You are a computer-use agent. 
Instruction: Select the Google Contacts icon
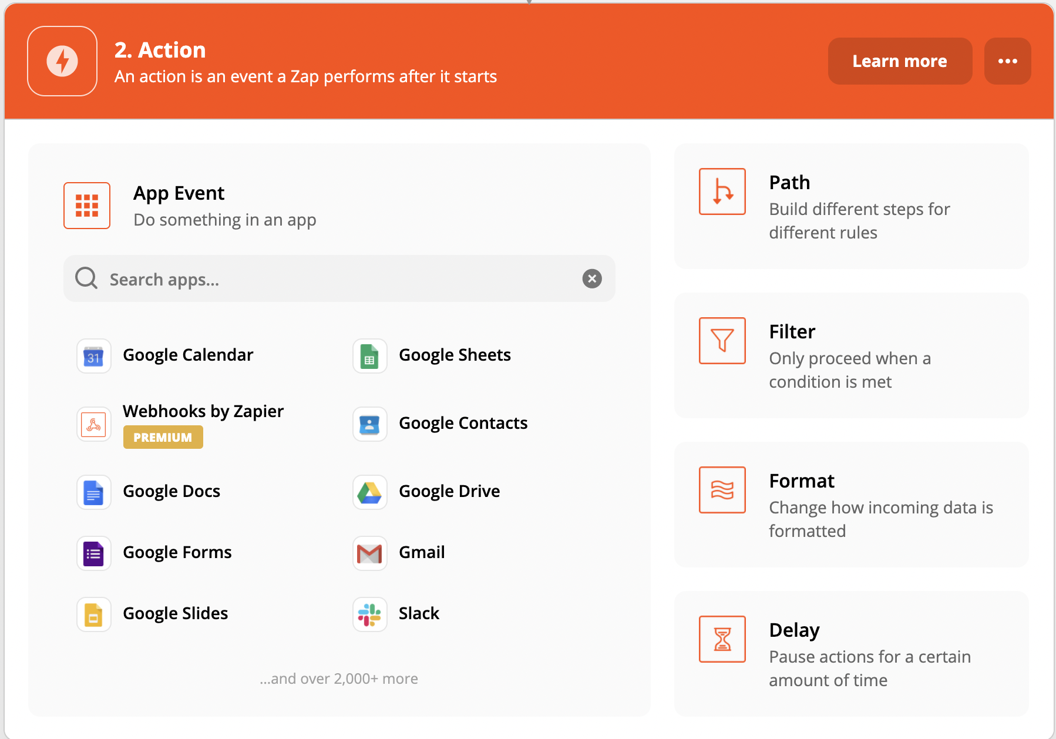[x=370, y=424]
